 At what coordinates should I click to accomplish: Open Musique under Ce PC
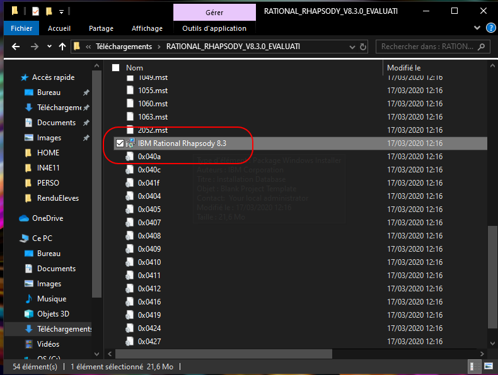pyautogui.click(x=52, y=299)
